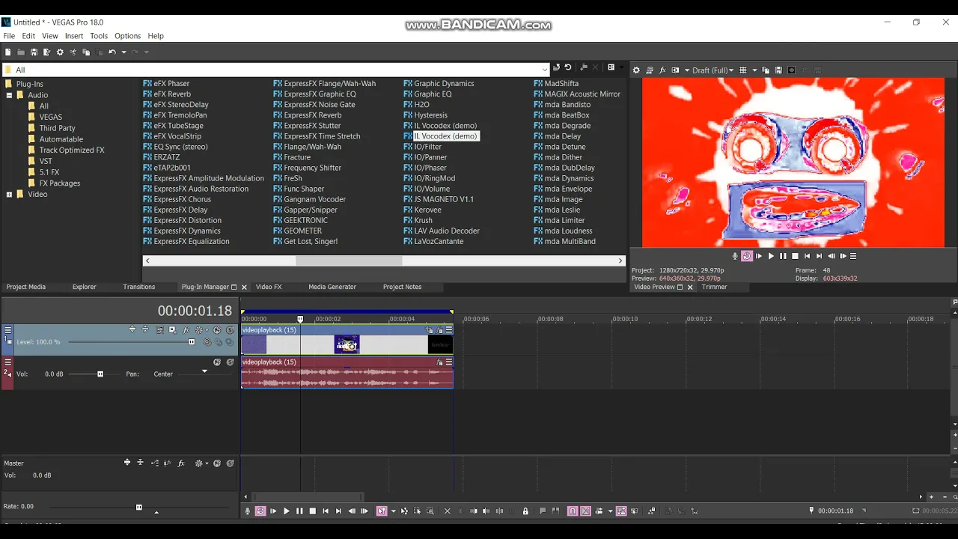Select the MAGIX Acoustic Mirror plug-in
The width and height of the screenshot is (958, 539).
pos(582,94)
